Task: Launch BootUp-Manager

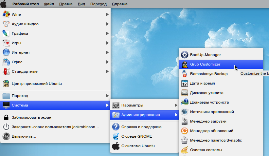Action: click(x=221, y=55)
